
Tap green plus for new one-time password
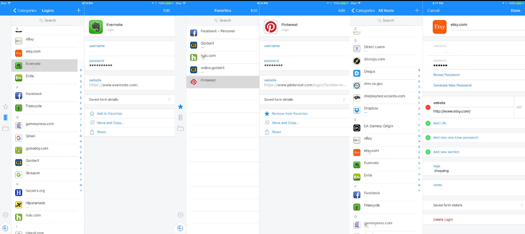pos(428,138)
